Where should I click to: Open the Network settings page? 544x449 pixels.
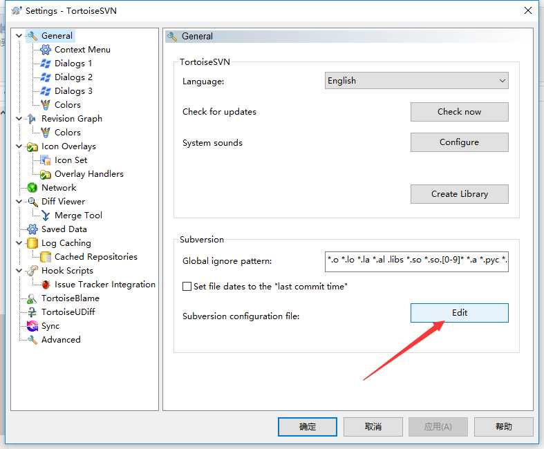coord(59,188)
